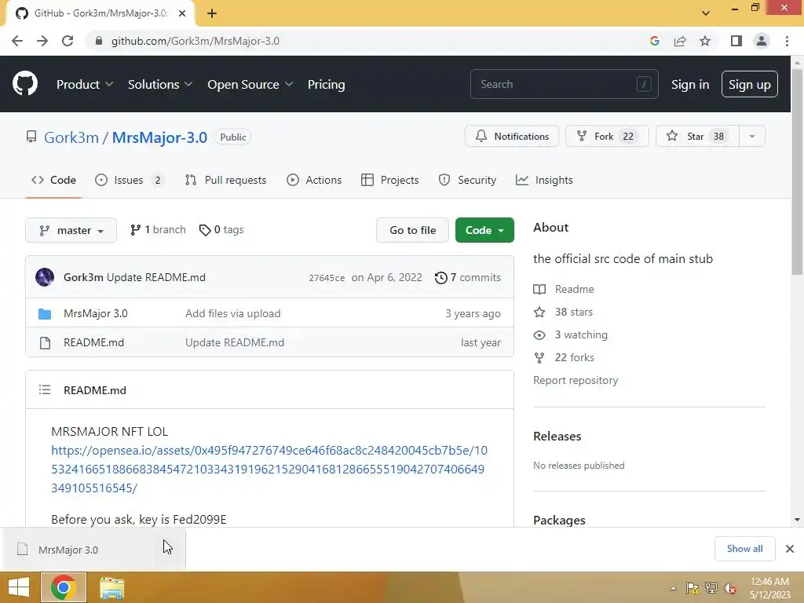The height and width of the screenshot is (603, 804).
Task: Open the Gork3m owner link
Action: point(71,137)
